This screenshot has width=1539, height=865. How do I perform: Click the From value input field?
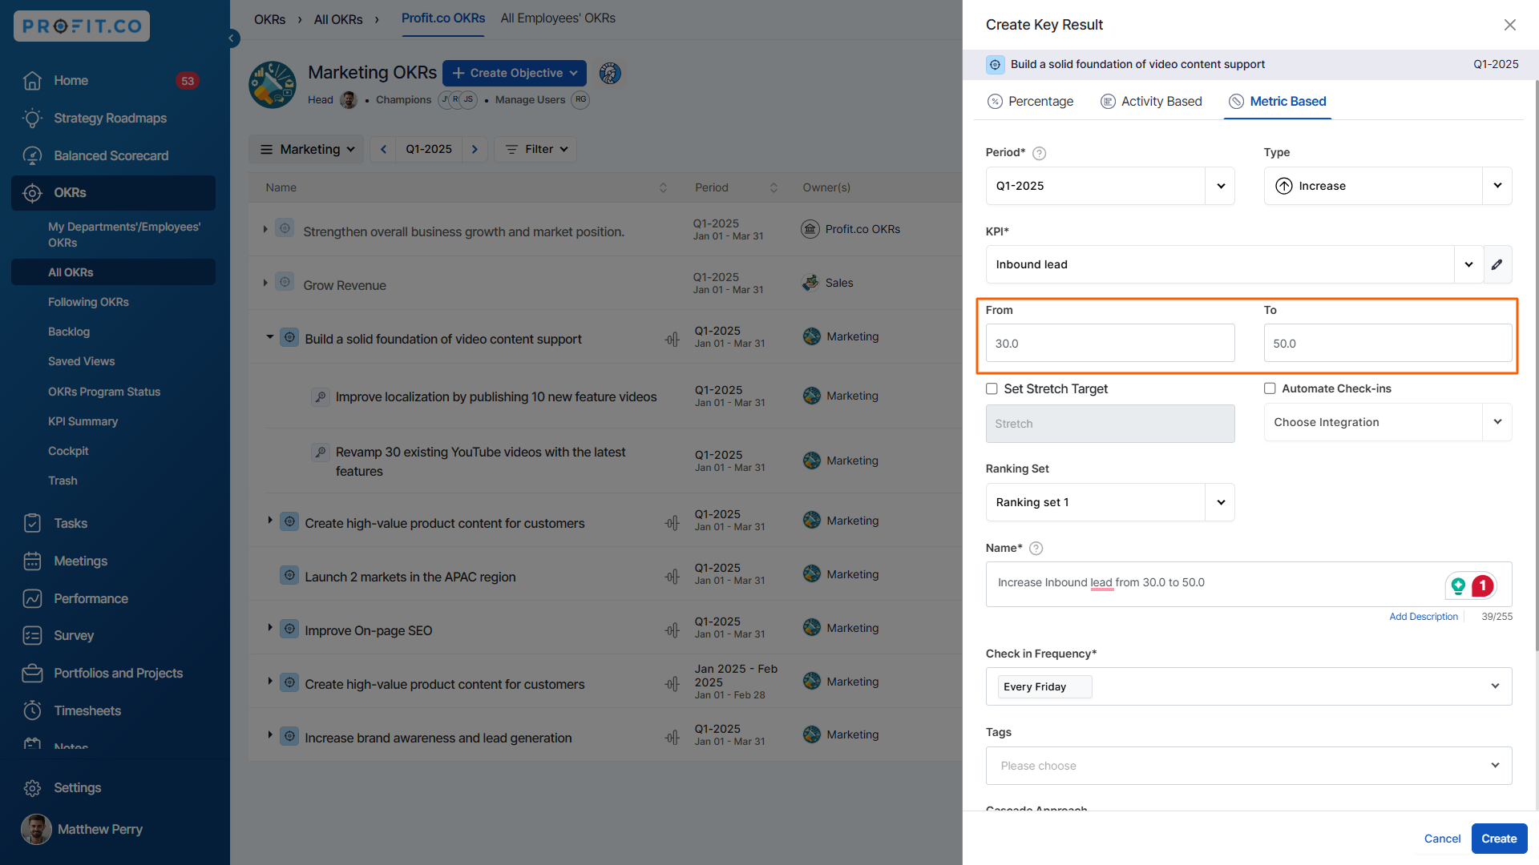(x=1109, y=343)
